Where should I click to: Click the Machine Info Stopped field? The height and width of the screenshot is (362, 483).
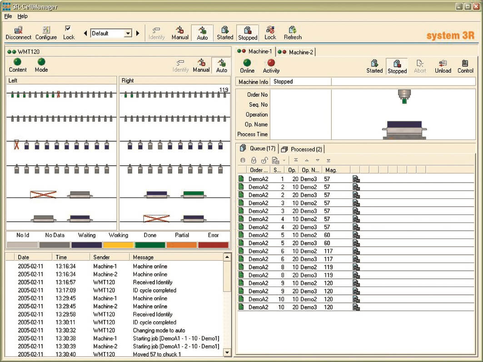(301, 82)
